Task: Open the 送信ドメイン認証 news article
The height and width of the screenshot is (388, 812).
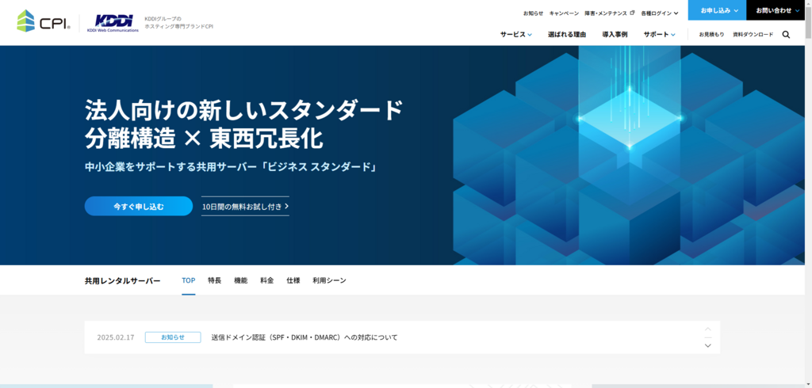Action: click(x=304, y=337)
